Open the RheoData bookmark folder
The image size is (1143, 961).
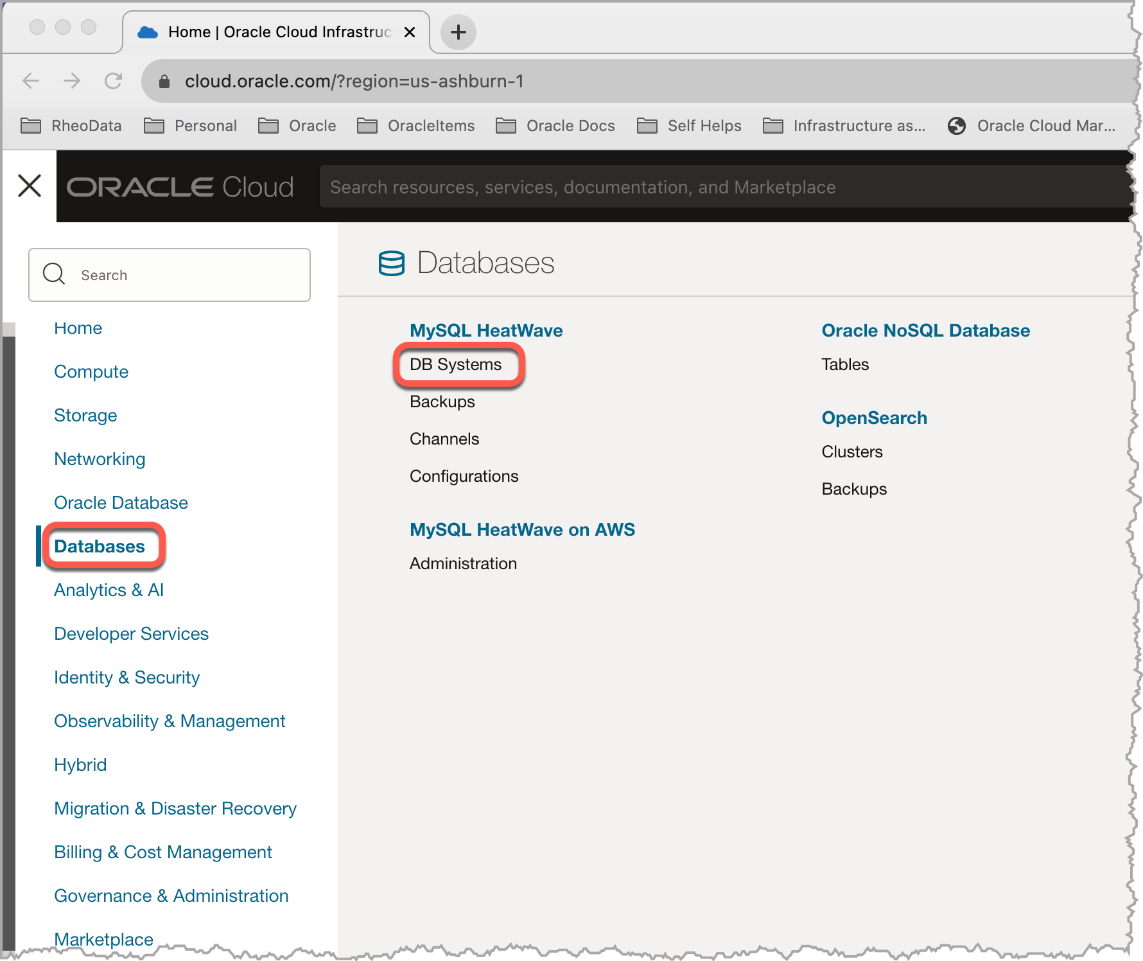coord(71,126)
